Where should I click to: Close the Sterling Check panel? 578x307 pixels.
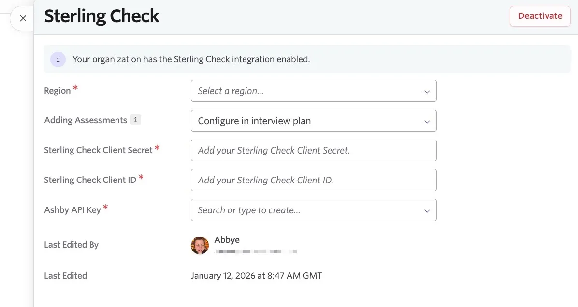(23, 18)
